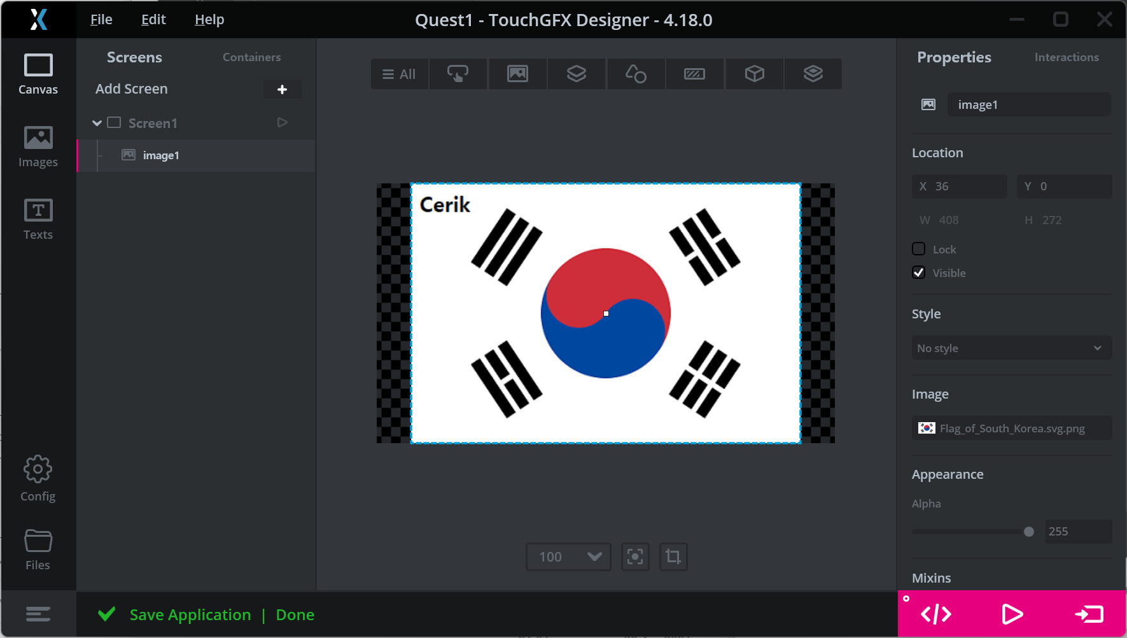Screen dimensions: 1127x638
Task: Run the simulator with the play icon
Action: click(1012, 614)
